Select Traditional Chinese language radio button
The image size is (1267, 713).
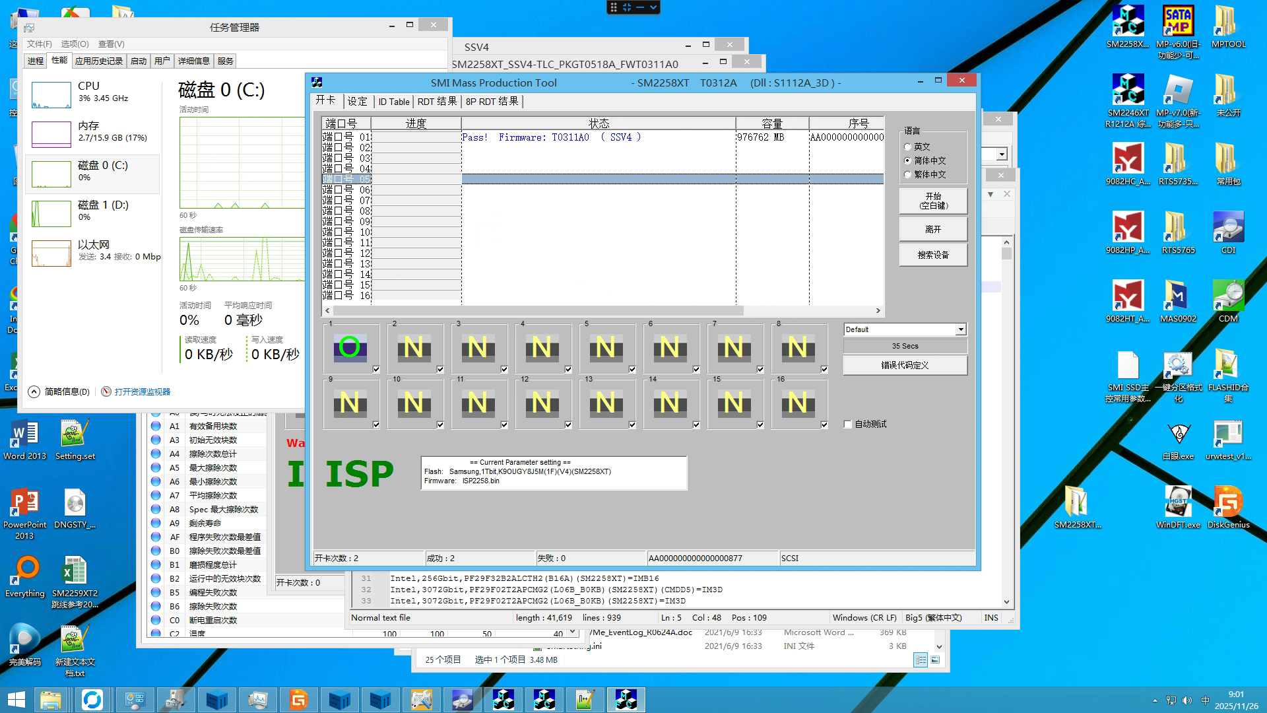(908, 175)
